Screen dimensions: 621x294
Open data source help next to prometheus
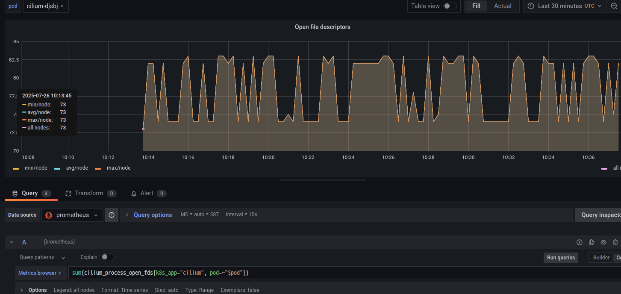coord(112,215)
